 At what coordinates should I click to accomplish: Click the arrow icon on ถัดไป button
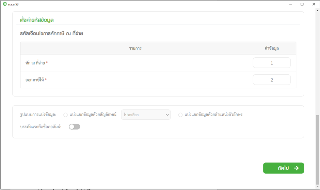(x=296, y=168)
